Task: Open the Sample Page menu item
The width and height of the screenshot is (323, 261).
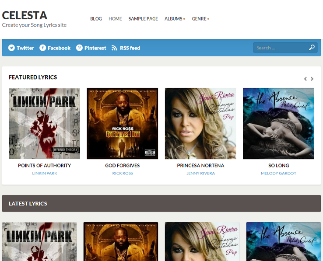Action: pyautogui.click(x=143, y=19)
